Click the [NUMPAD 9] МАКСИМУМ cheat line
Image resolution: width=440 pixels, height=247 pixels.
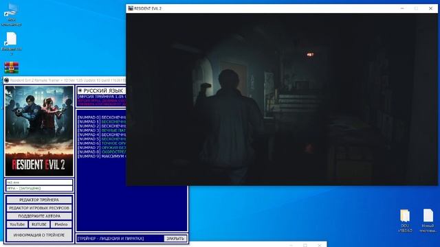click(102, 156)
